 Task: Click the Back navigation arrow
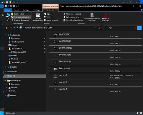pyautogui.click(x=7, y=28)
